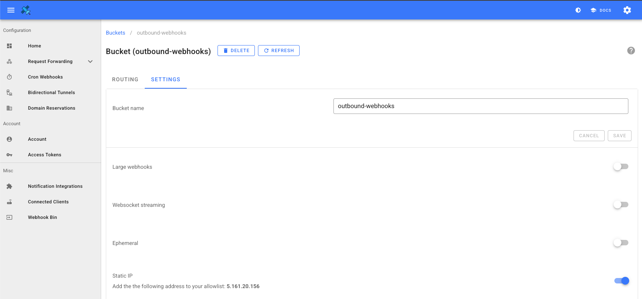Select the Settings tab
The image size is (642, 299).
coord(165,79)
